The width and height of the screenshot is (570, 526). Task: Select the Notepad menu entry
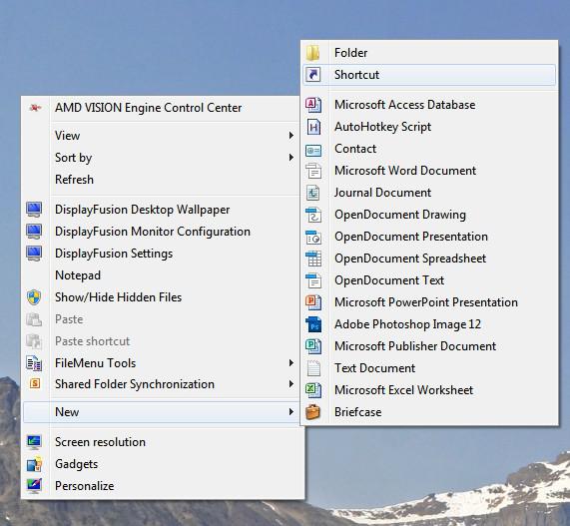[162, 275]
